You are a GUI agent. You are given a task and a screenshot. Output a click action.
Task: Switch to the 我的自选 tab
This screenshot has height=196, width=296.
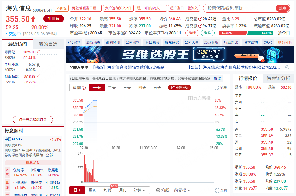click(48, 44)
